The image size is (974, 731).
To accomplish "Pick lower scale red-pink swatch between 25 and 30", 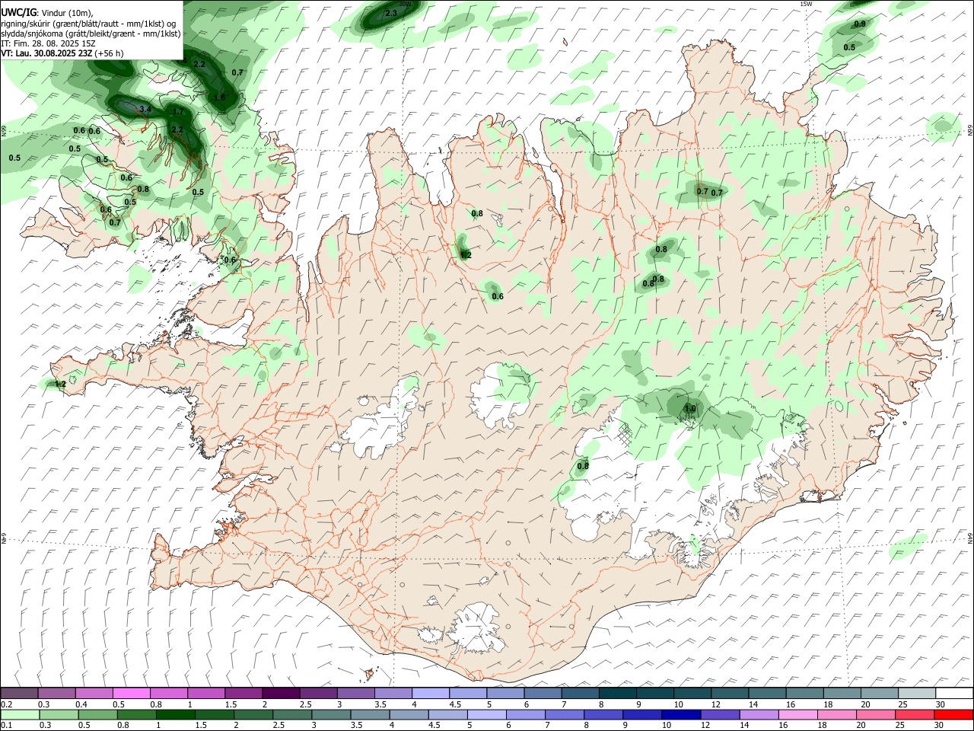I will [913, 714].
